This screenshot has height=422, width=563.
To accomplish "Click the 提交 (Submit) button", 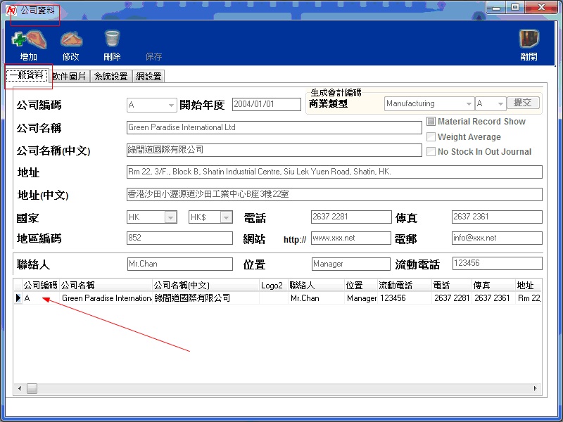I will click(x=523, y=103).
